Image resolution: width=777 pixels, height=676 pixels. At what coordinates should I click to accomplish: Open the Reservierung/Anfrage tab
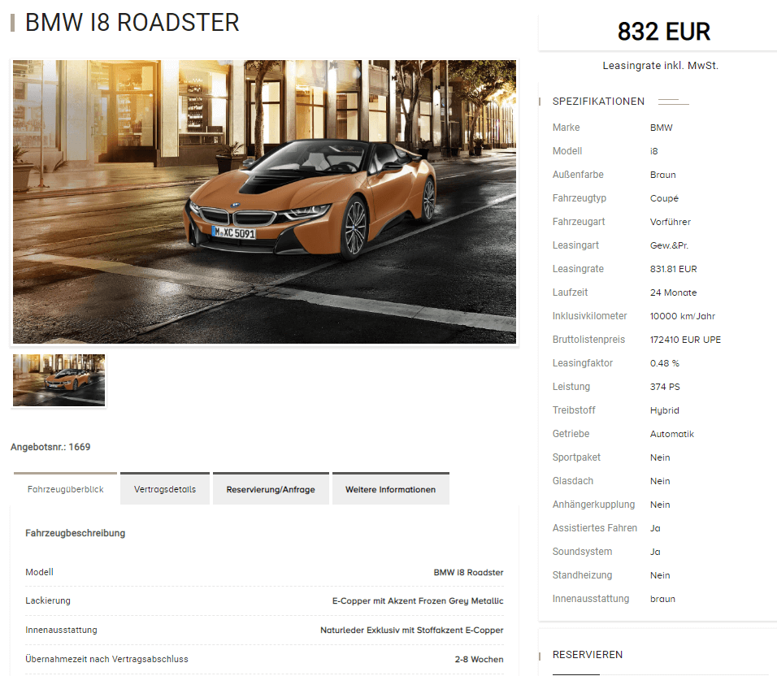coord(271,489)
